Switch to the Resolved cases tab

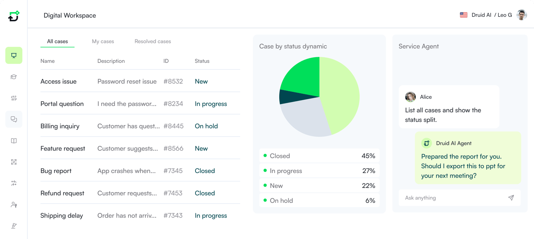tap(153, 41)
